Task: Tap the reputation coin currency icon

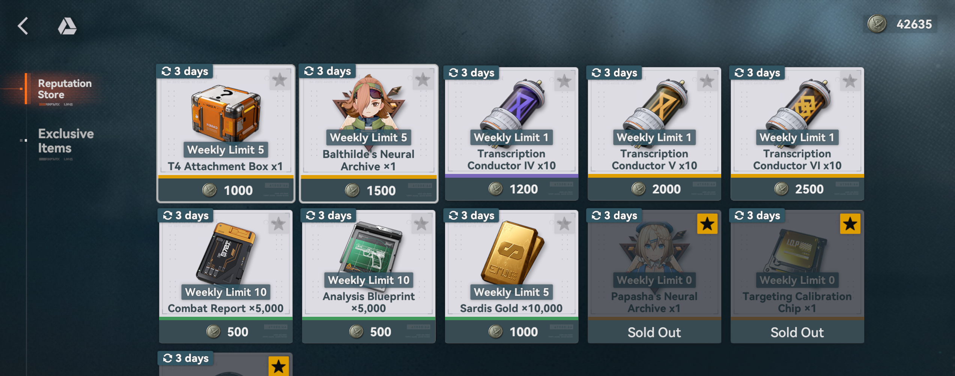Action: click(877, 24)
